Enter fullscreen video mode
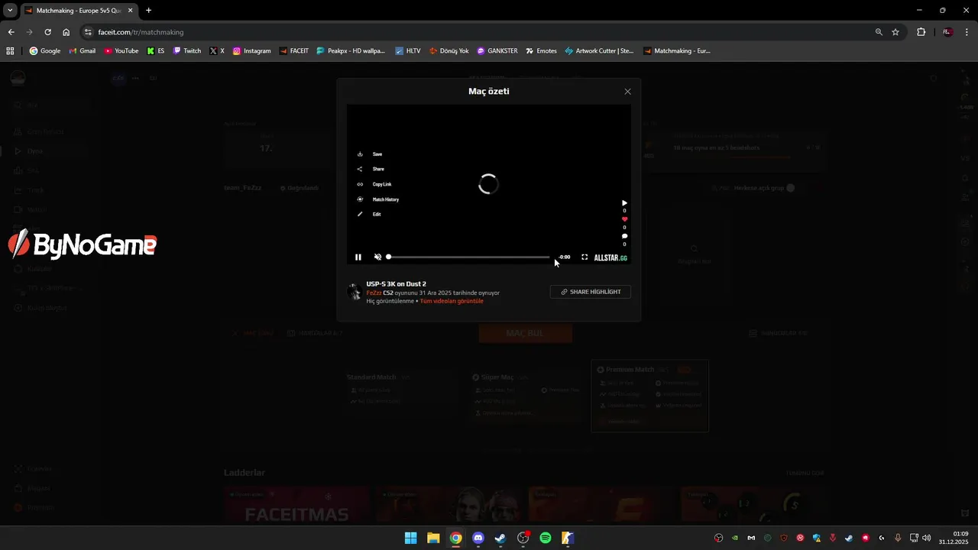Screen dimensions: 978x550 click(585, 257)
